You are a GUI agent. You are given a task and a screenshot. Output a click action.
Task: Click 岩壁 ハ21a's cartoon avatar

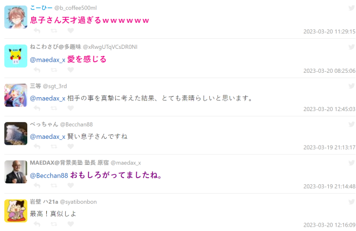click(x=16, y=211)
